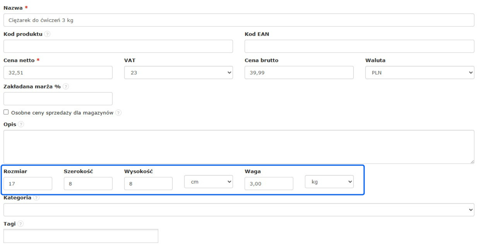Click the Nazwa product name field

tap(239, 20)
